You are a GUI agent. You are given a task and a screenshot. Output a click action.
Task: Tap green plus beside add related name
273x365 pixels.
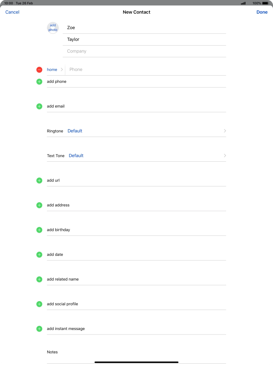coord(39,279)
